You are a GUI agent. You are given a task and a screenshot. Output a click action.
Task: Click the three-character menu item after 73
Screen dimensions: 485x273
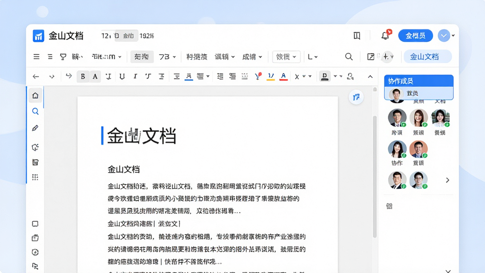point(197,57)
